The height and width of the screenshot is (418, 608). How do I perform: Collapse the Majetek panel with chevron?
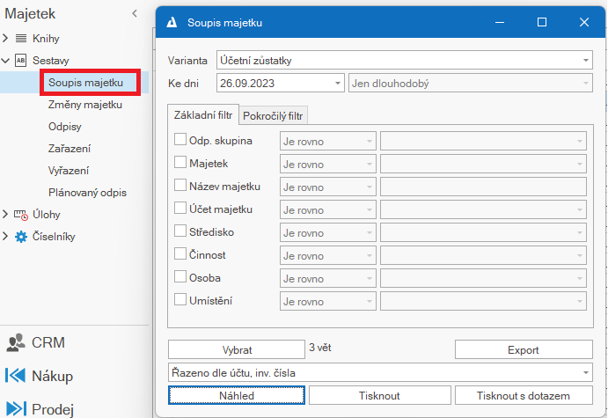point(135,13)
